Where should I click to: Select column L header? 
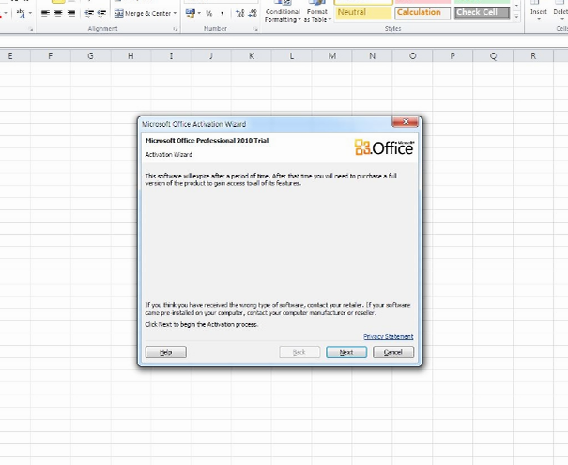[x=292, y=56]
